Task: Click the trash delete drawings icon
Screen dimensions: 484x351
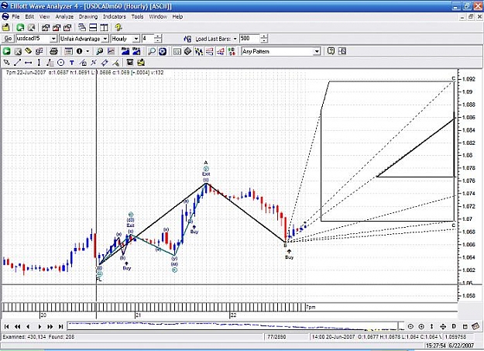Action: [130, 63]
